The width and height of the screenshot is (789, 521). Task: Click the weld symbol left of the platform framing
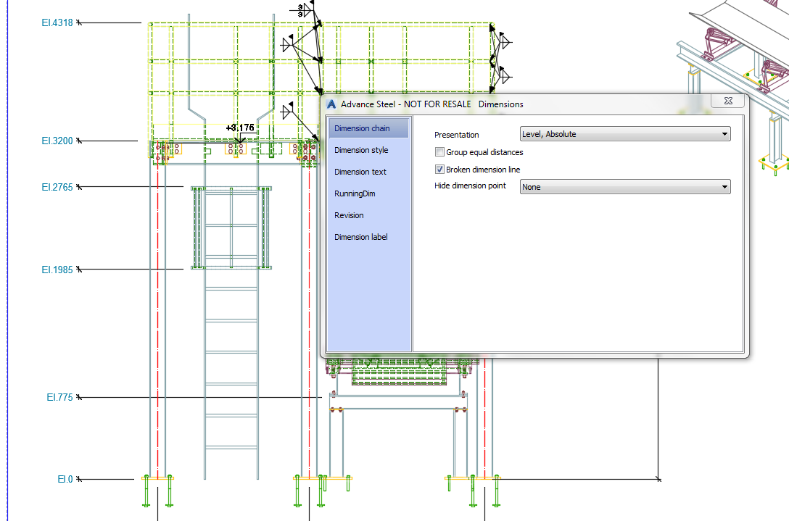click(x=286, y=45)
